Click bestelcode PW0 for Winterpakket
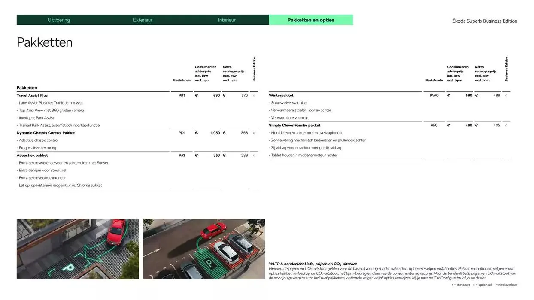534x300 pixels. click(x=434, y=95)
